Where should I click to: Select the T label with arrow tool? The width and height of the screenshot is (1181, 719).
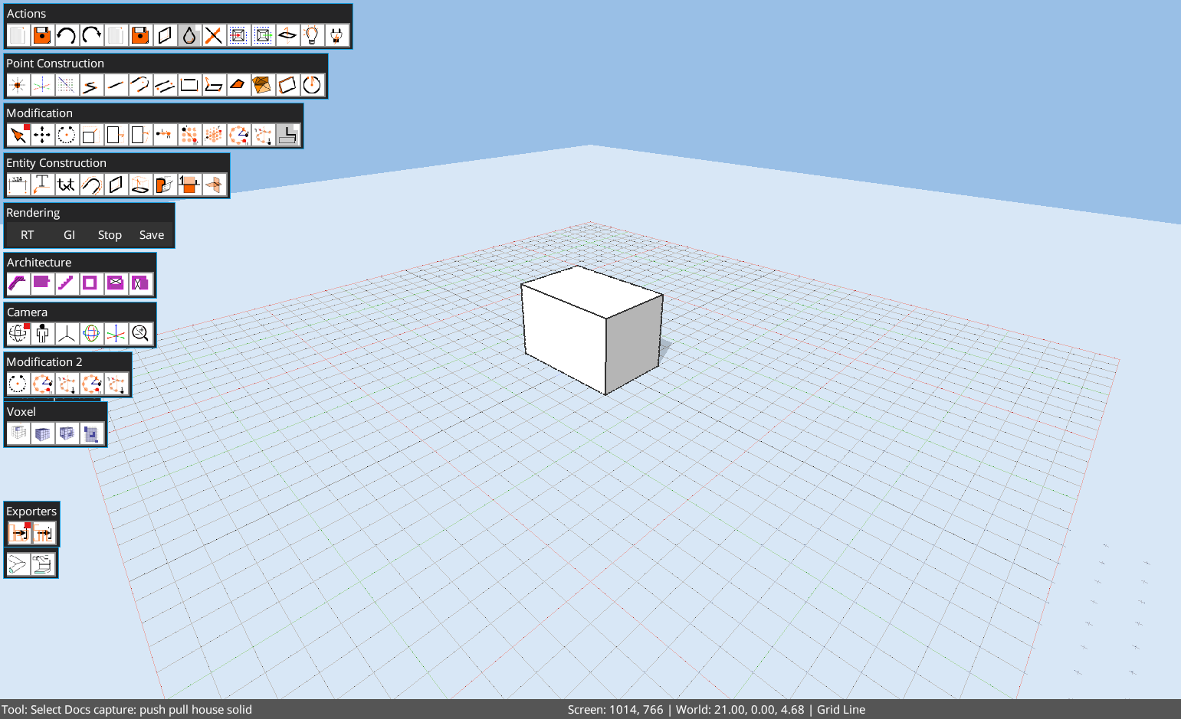point(42,185)
